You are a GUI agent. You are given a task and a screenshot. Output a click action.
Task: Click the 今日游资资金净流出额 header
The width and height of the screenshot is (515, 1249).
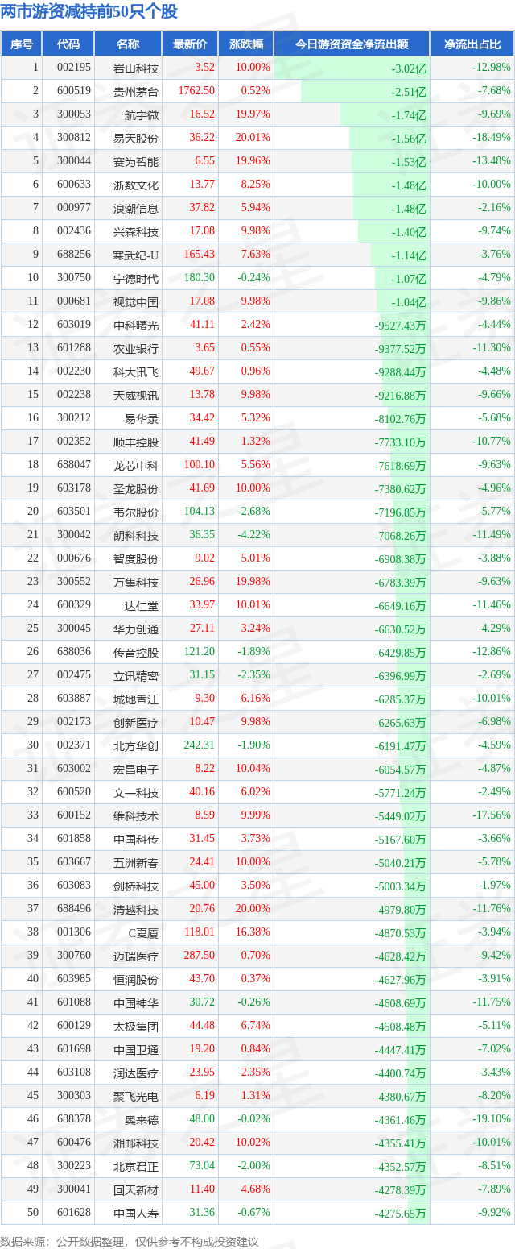(352, 44)
